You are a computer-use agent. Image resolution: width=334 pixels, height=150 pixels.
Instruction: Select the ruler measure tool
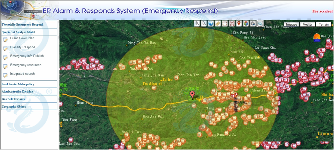point(218,23)
